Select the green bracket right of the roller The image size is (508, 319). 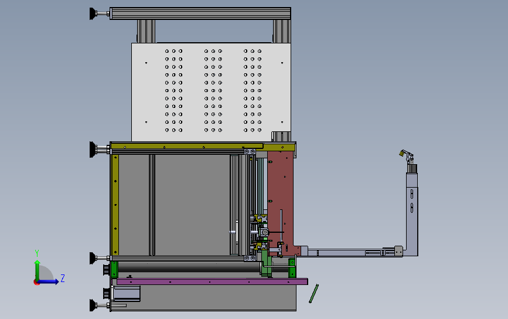292,268
